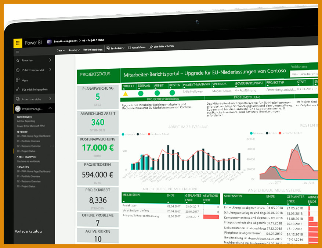Click the green Arbeit status circle
Screen dimensions: 322x248
click(157, 93)
